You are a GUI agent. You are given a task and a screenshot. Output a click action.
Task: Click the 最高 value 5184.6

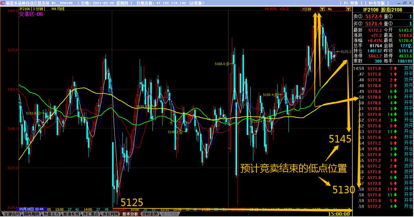click(x=405, y=35)
